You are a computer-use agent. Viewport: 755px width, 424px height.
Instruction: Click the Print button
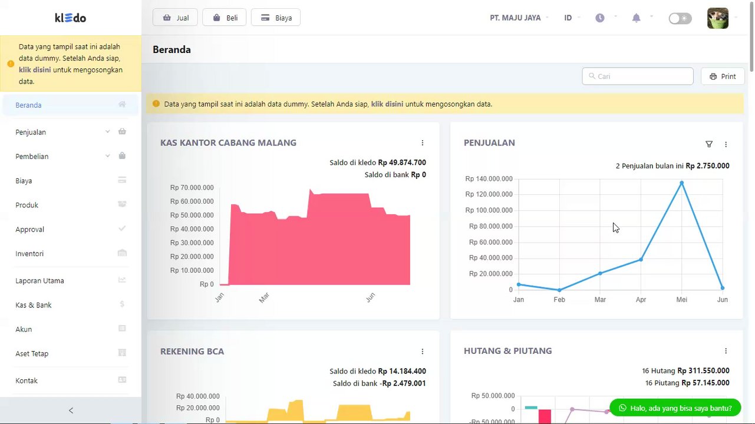[x=723, y=77]
